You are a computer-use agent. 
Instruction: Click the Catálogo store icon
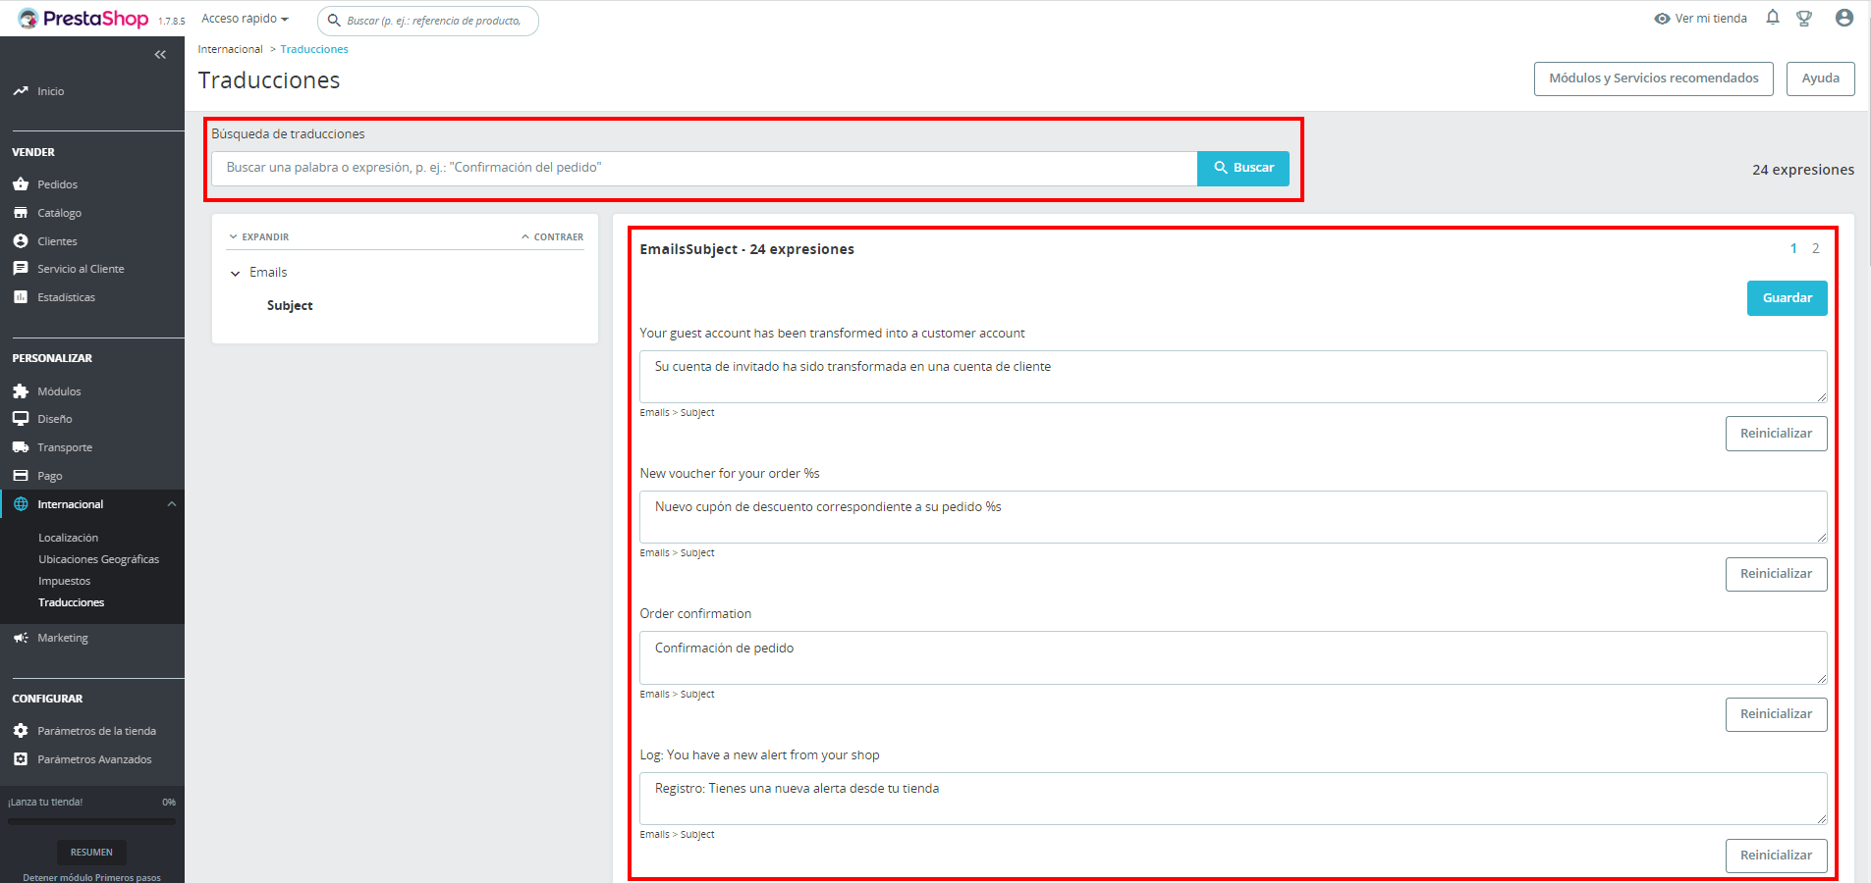21,213
